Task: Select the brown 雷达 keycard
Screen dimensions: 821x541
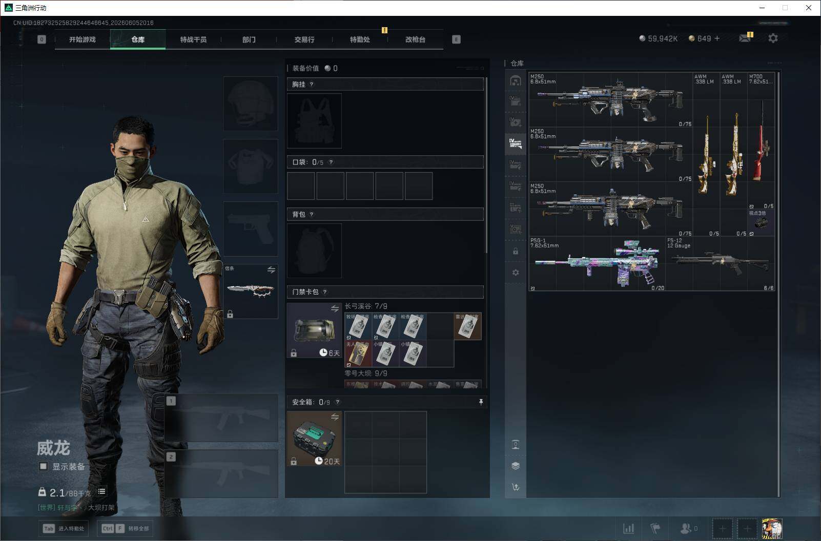Action: tap(467, 326)
